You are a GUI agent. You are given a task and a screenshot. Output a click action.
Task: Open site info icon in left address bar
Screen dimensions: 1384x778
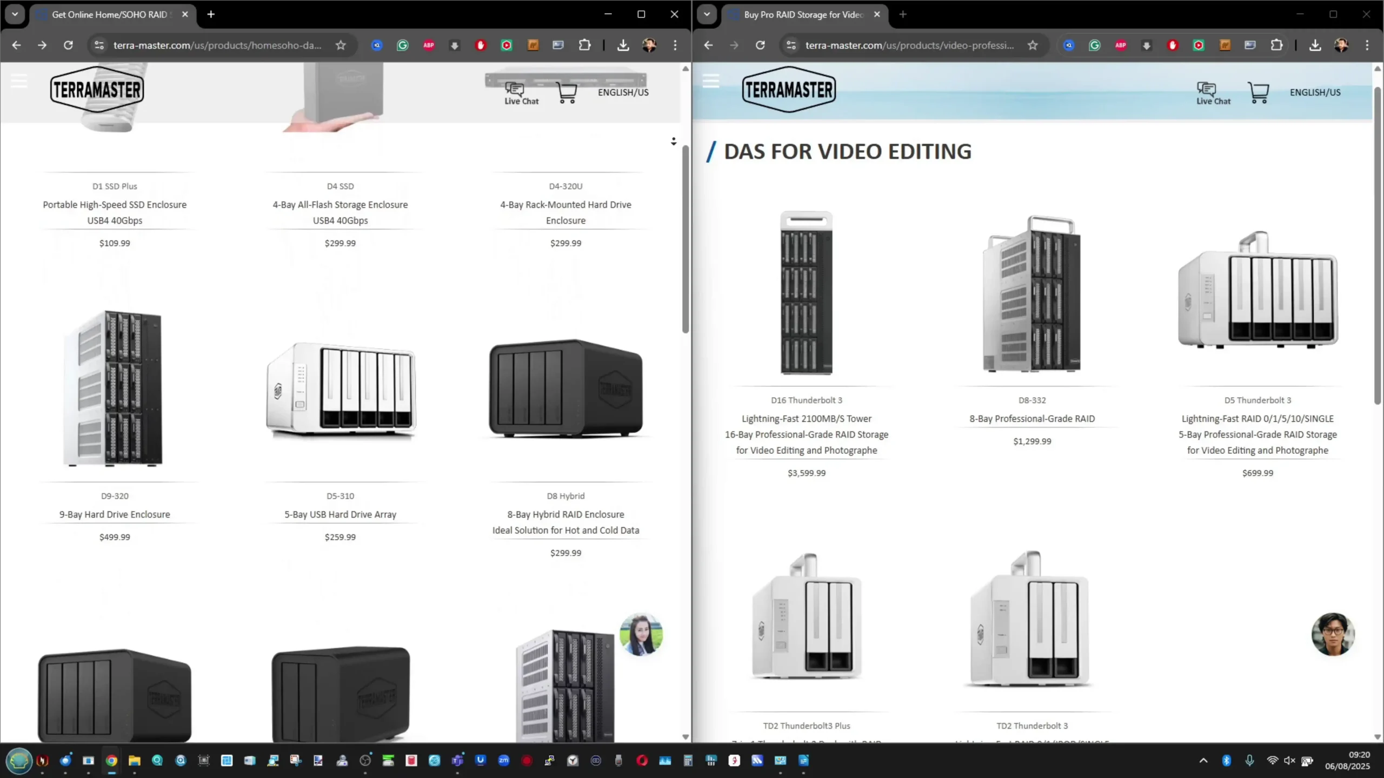tap(99, 45)
